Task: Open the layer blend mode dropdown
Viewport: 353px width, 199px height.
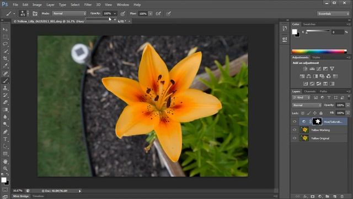Action: 307,105
